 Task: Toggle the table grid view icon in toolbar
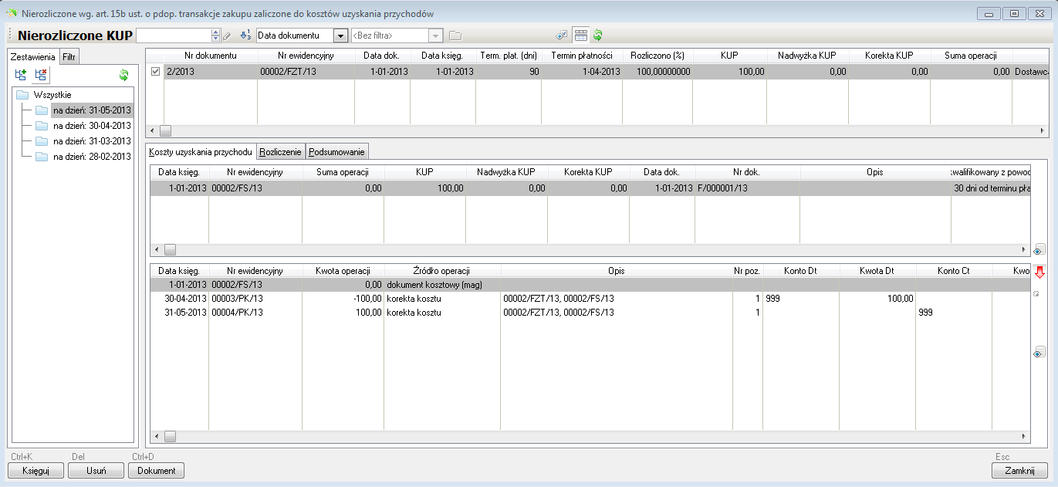point(580,36)
